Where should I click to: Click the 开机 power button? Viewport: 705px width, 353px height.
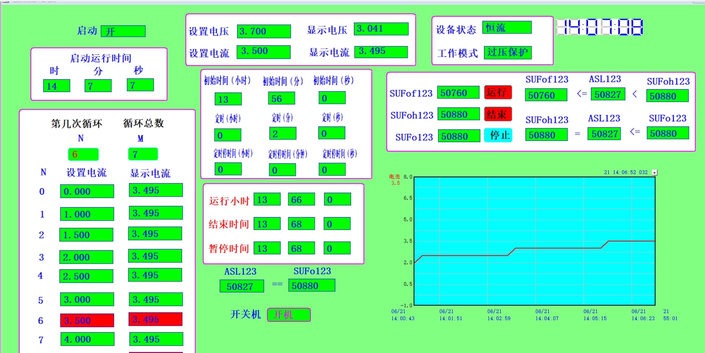[289, 315]
